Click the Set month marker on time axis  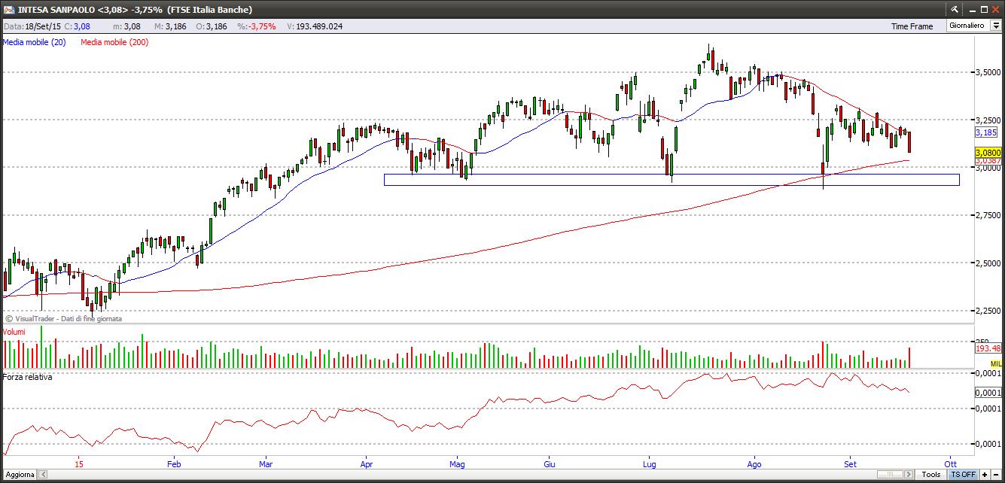pyautogui.click(x=851, y=463)
